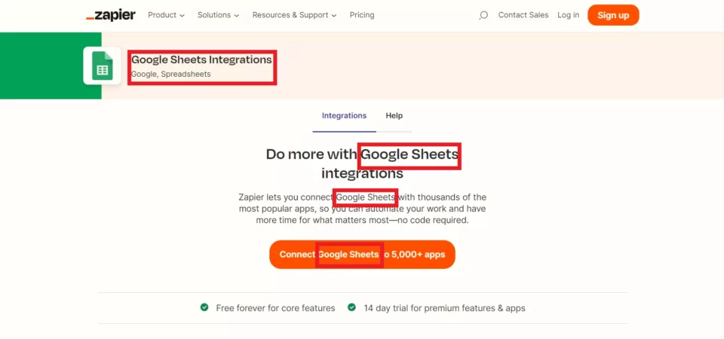The width and height of the screenshot is (724, 339).
Task: Go to the Pricing page
Action: 362,15
